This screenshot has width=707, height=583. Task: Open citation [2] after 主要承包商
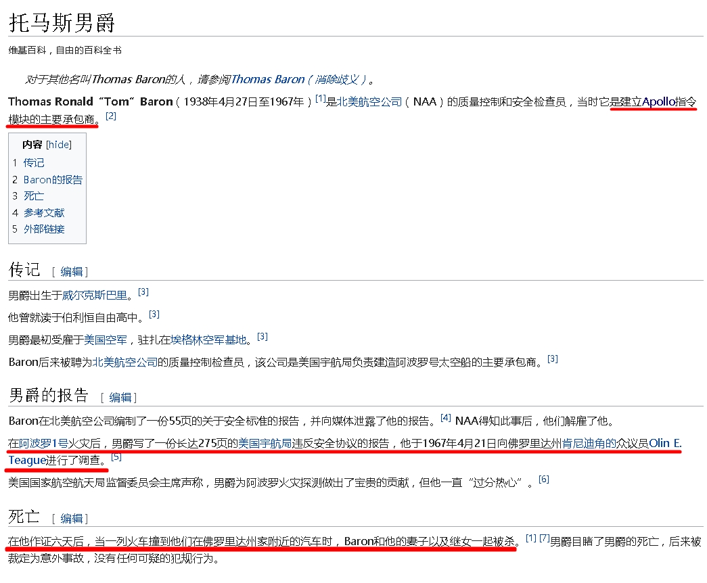[111, 116]
